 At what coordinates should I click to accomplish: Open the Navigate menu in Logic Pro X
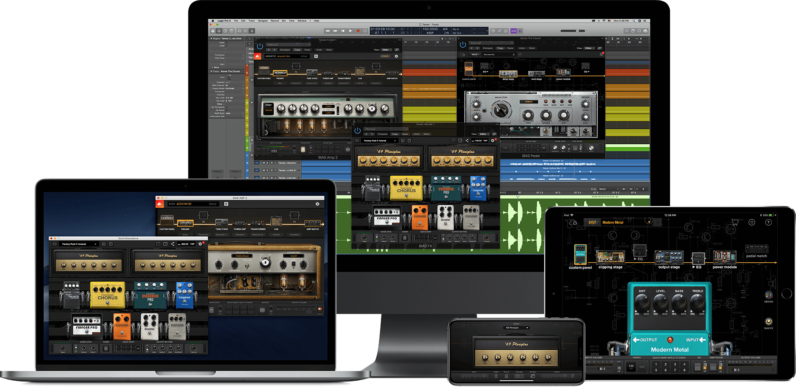263,20
